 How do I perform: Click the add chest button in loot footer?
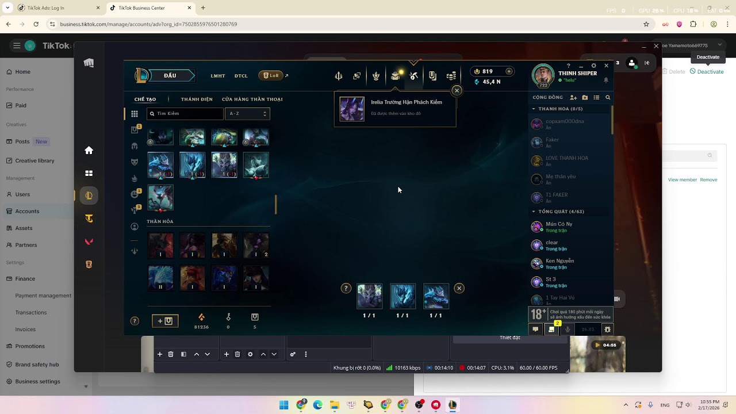coord(165,321)
